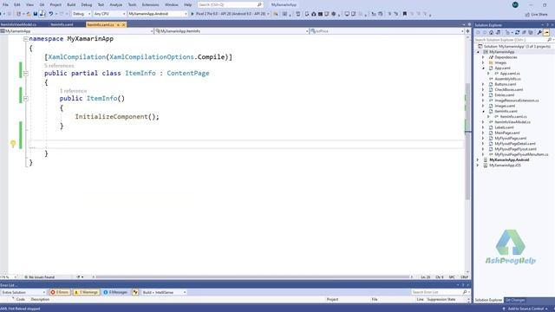Screen dimensions: 555x312
Task: Click the Show All Files icon in Solution Explorer
Action: coord(531,33)
